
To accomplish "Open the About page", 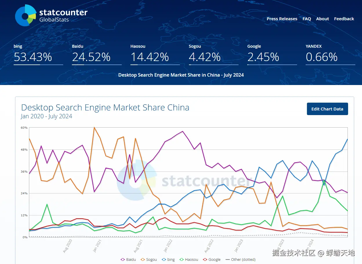I will point(323,19).
